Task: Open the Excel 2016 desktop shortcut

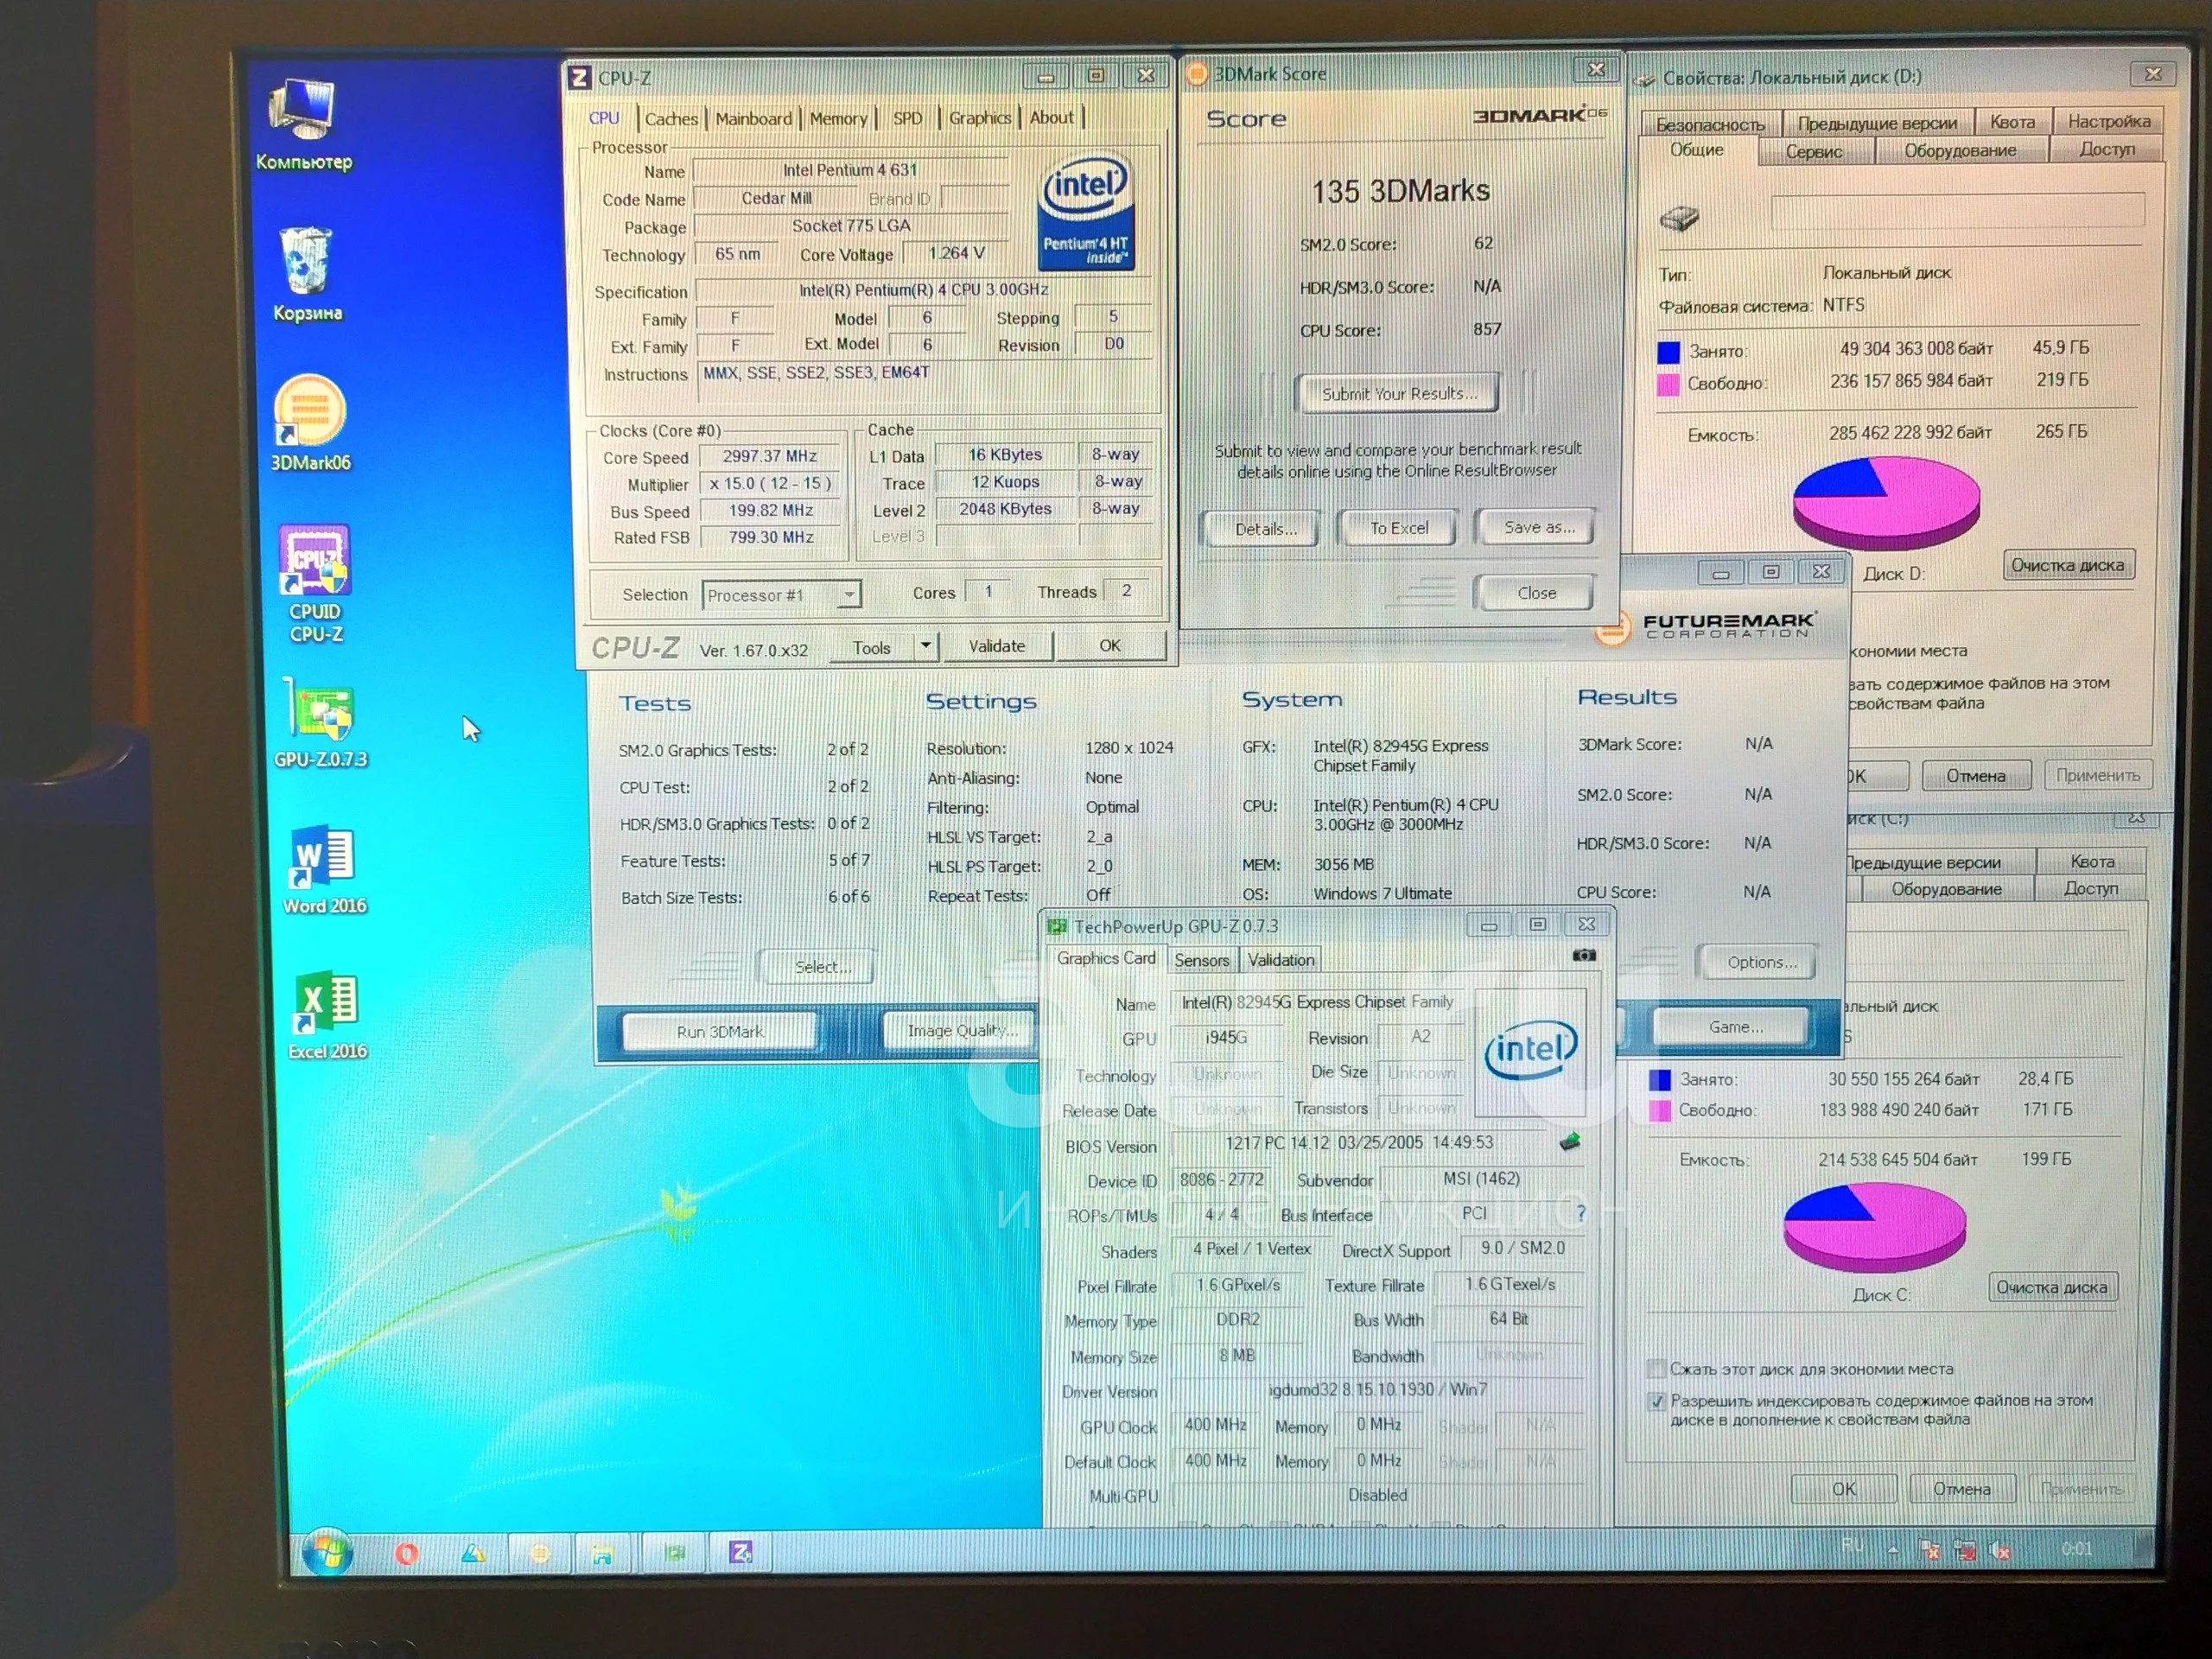Action: click(327, 1016)
